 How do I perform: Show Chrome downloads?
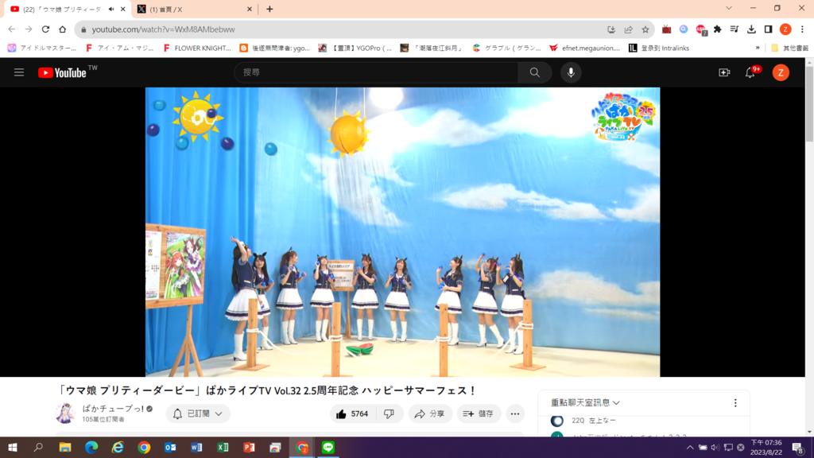coord(751,29)
